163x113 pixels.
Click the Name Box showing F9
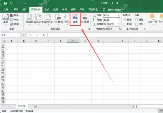click(x=9, y=35)
